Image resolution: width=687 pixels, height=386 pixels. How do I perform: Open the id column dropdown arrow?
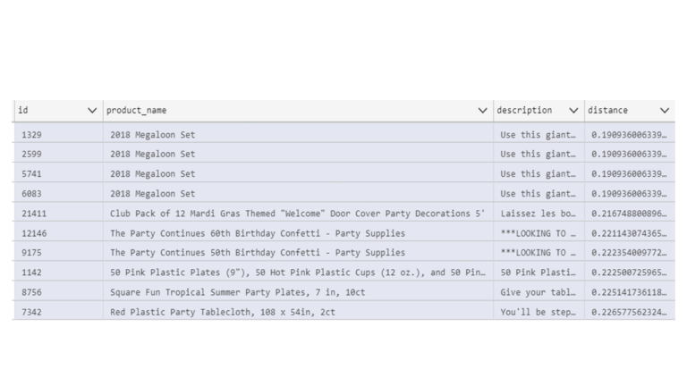[92, 111]
